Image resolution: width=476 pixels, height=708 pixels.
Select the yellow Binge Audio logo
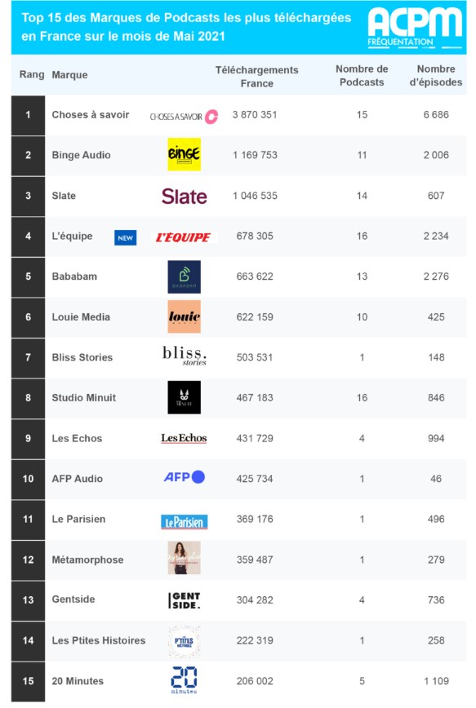184,154
